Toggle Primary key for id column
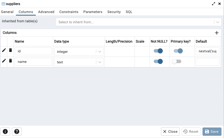The width and height of the screenshot is (224, 138). click(178, 51)
